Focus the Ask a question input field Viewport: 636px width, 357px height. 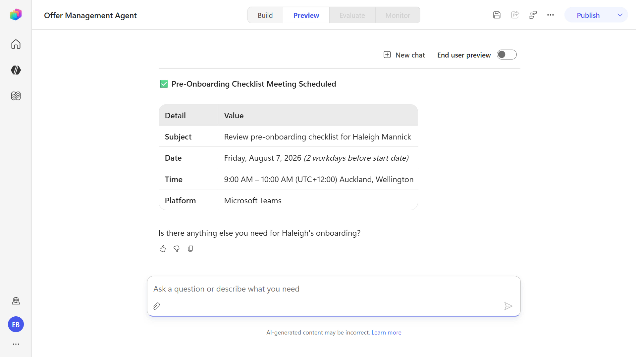(x=334, y=289)
